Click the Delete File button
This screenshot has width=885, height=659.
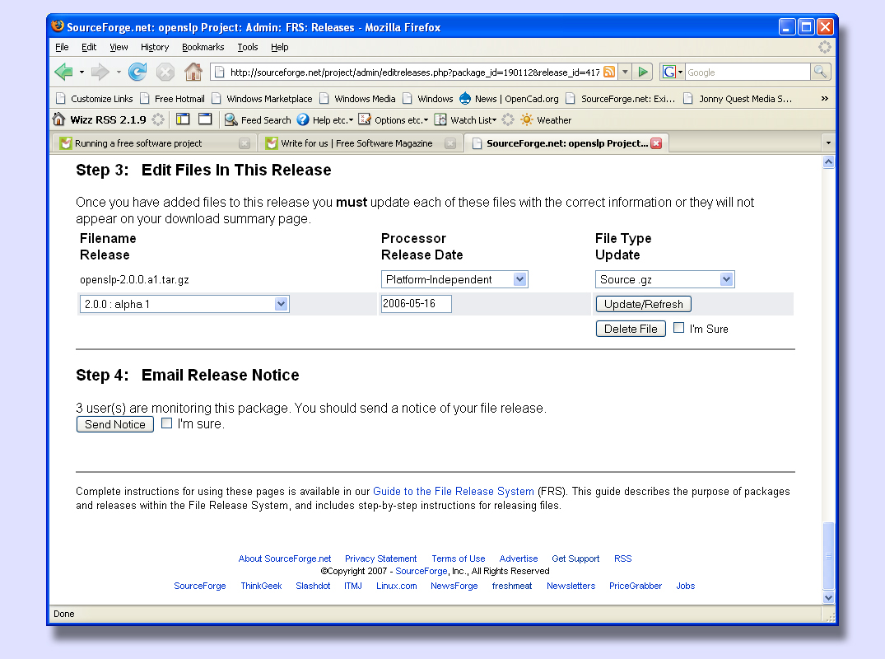(631, 329)
